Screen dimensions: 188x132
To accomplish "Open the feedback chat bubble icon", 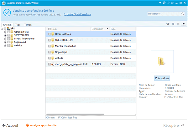I will pyautogui.click(x=164, y=3).
